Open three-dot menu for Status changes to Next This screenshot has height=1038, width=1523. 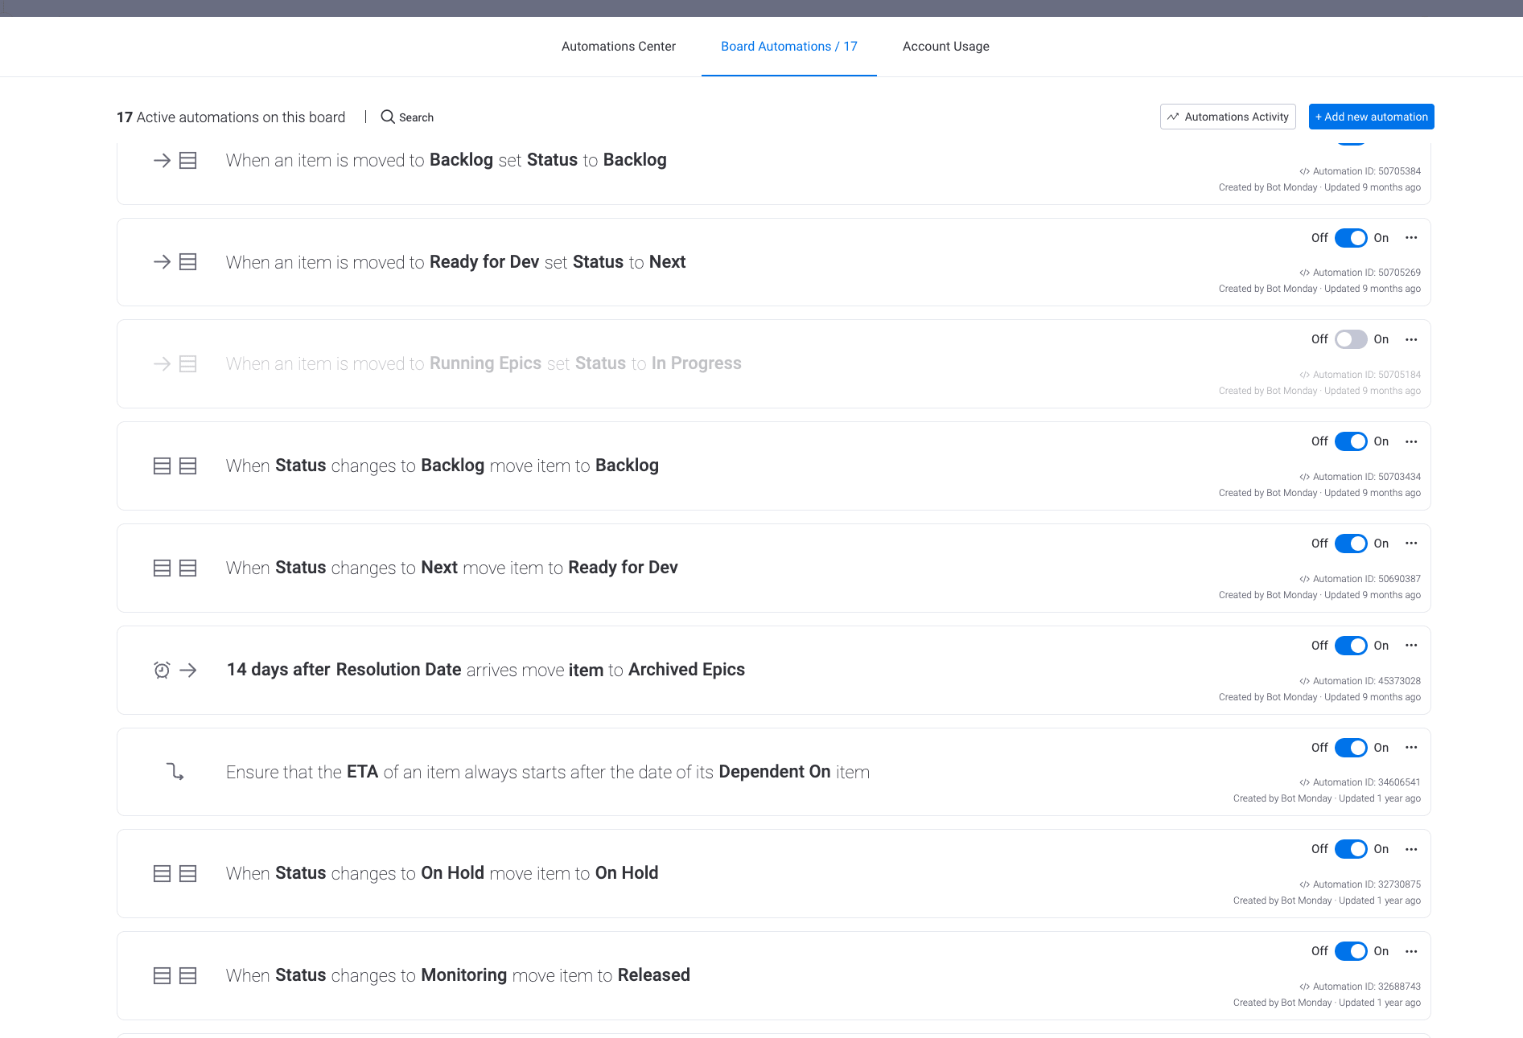[1411, 544]
